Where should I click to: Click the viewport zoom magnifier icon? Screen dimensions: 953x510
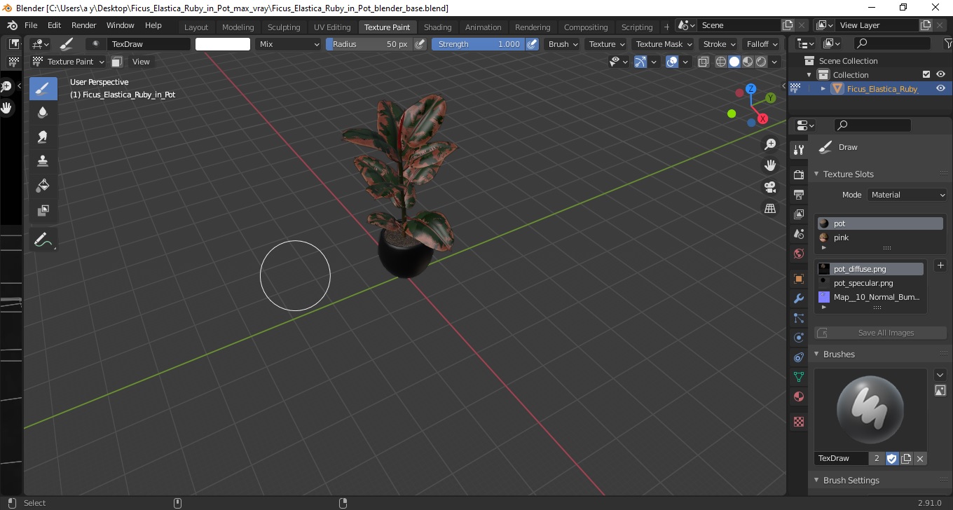click(770, 144)
